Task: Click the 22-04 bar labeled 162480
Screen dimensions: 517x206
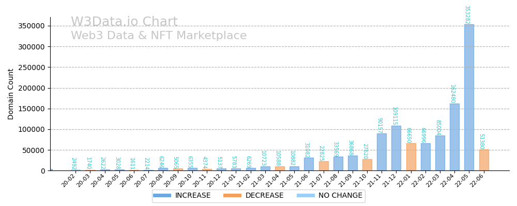Action: click(x=454, y=137)
